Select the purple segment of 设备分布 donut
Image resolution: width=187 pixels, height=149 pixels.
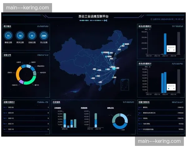coord(21,82)
